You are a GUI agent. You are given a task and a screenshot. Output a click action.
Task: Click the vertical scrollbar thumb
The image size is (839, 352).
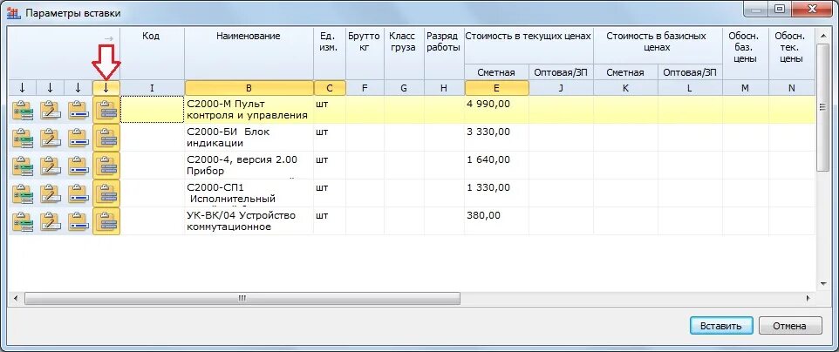click(x=823, y=106)
